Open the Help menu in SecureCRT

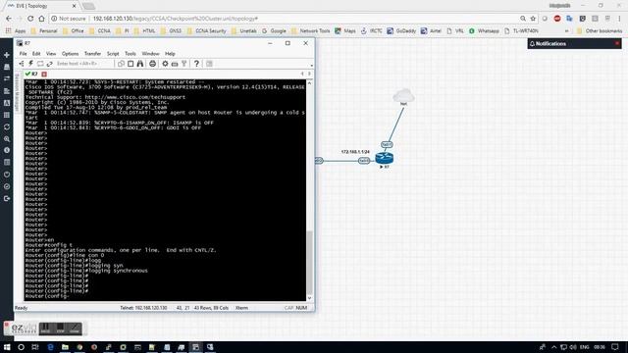[x=170, y=54]
